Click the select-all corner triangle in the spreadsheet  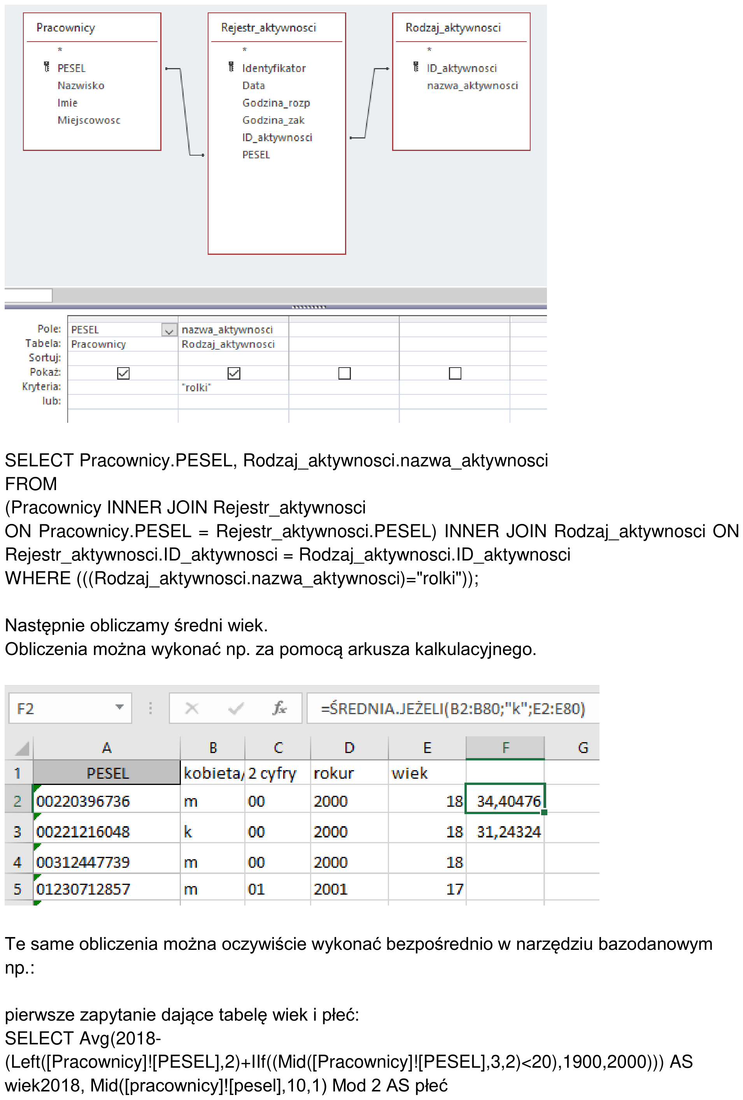[22, 748]
